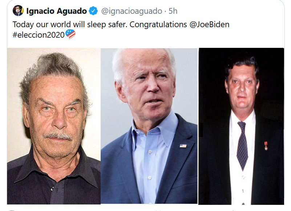Click the red medal pin on the dark suit
This screenshot has height=211, width=291.
[x=266, y=146]
